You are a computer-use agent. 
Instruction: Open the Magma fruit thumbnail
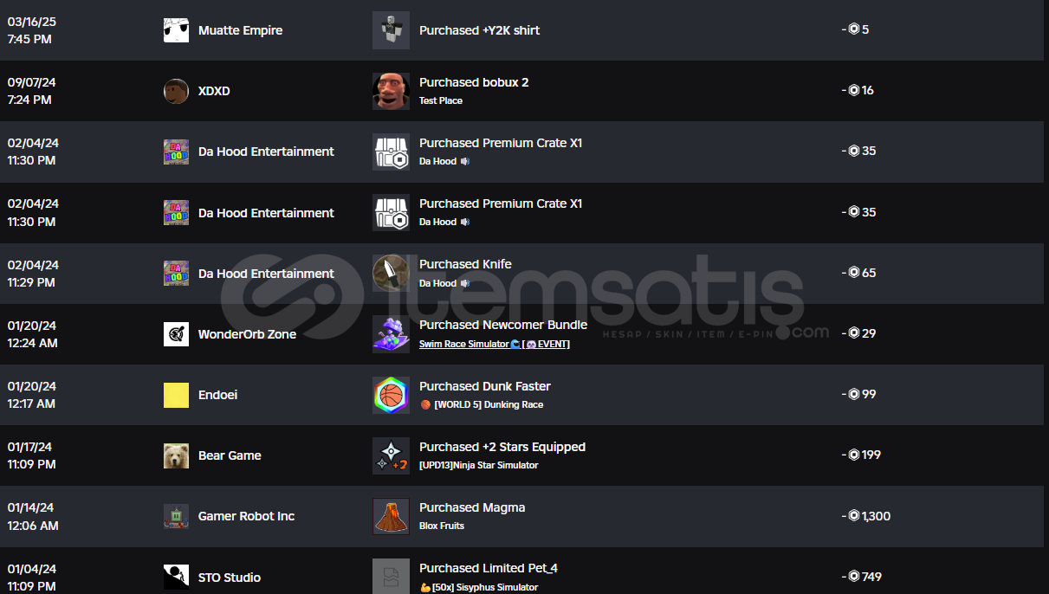click(391, 516)
